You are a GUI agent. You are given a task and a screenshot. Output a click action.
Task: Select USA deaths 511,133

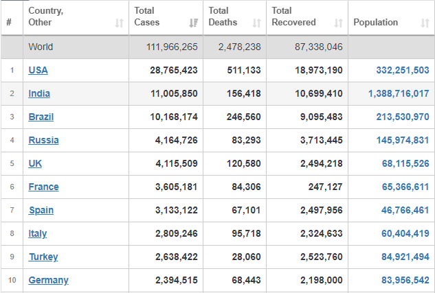click(244, 70)
